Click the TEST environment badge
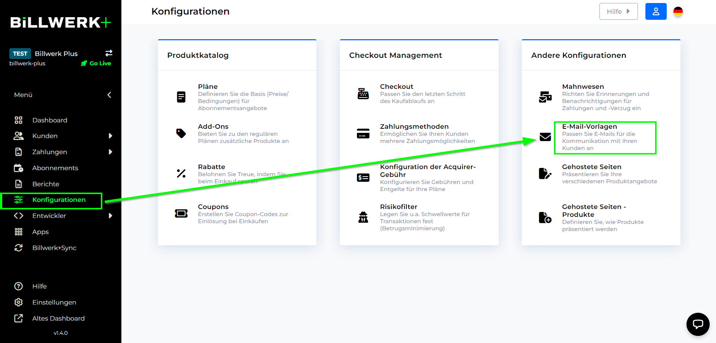 [x=20, y=53]
